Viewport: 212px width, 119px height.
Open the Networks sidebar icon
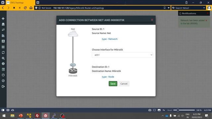click(x=3, y=30)
